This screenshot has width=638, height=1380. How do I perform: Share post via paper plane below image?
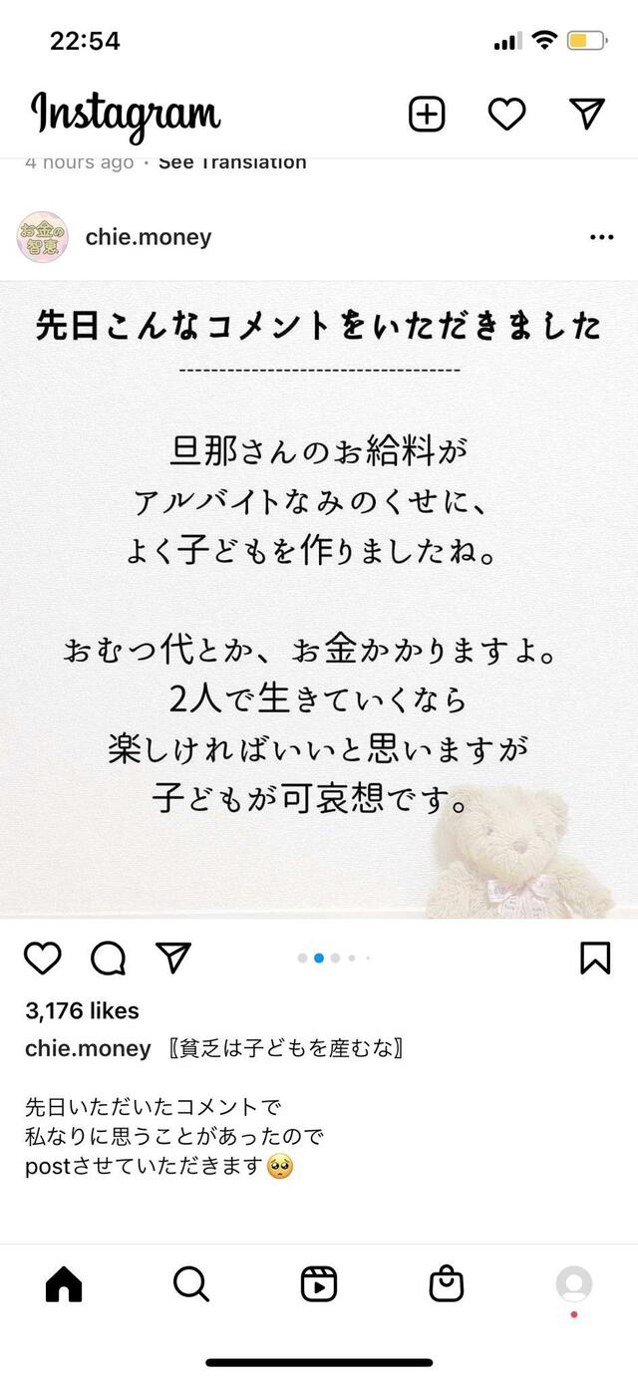point(173,958)
